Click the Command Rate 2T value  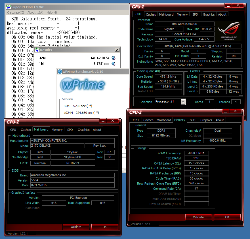(196, 188)
